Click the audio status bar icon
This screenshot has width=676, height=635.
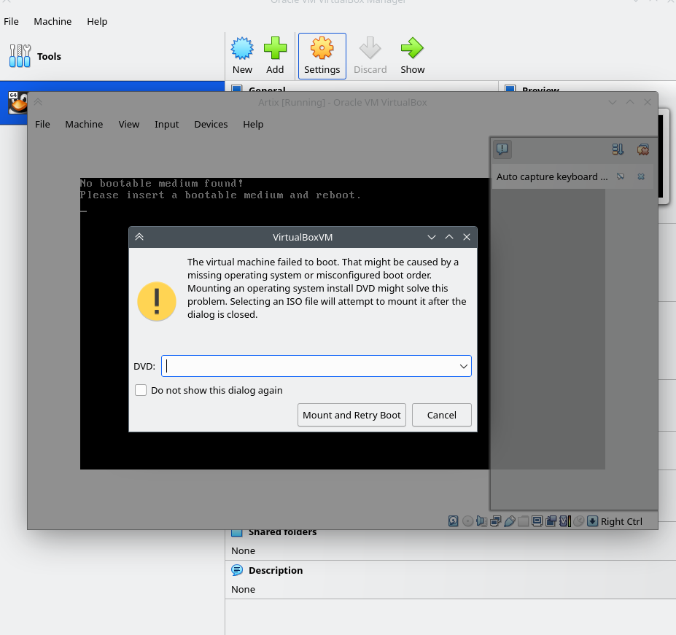coord(481,521)
